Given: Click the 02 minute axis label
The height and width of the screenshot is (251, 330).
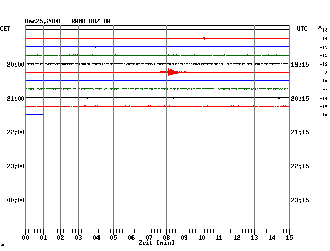Looking at the screenshot, I should tap(60, 238).
